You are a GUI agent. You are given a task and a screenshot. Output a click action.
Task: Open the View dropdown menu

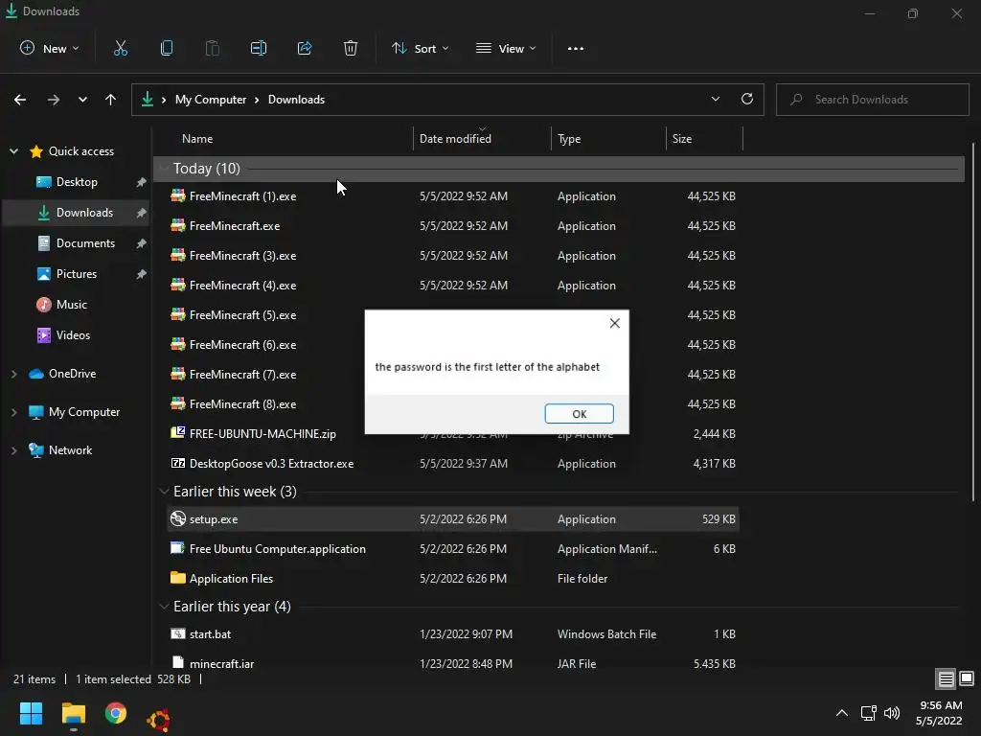506,48
